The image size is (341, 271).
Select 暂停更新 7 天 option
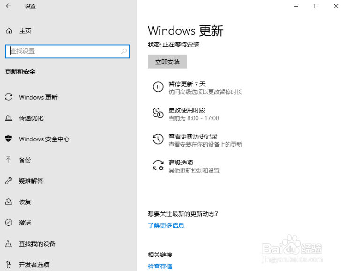187,84
